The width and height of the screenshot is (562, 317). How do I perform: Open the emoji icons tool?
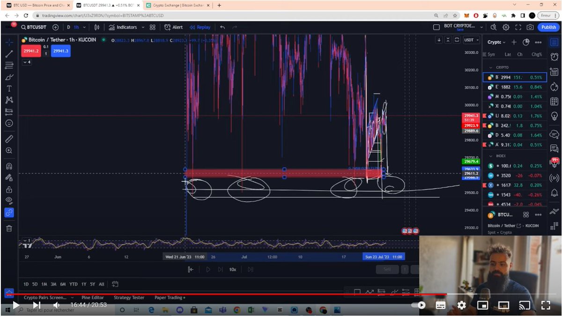(9, 123)
